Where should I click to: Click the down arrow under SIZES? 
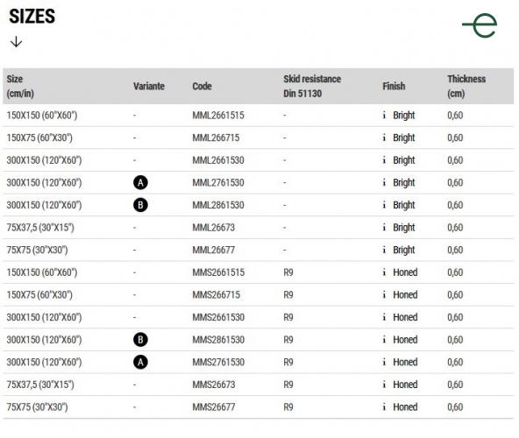coord(16,42)
